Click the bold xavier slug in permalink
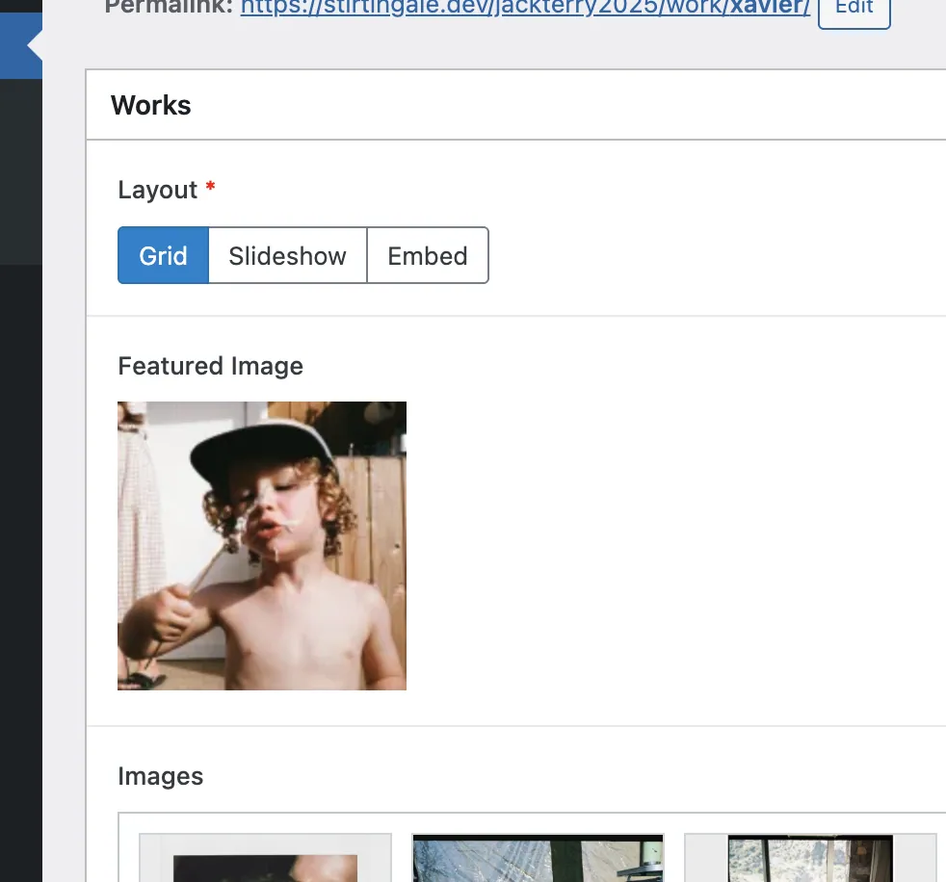This screenshot has width=946, height=882. [770, 9]
